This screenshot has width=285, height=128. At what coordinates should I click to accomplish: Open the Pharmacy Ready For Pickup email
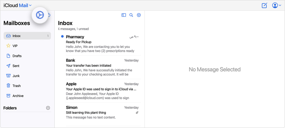click(99, 44)
